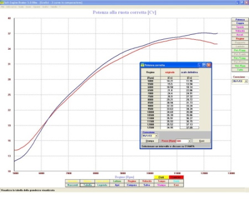
Task: Open the Passo [Rpm] step dropdown
Action: 189,141
